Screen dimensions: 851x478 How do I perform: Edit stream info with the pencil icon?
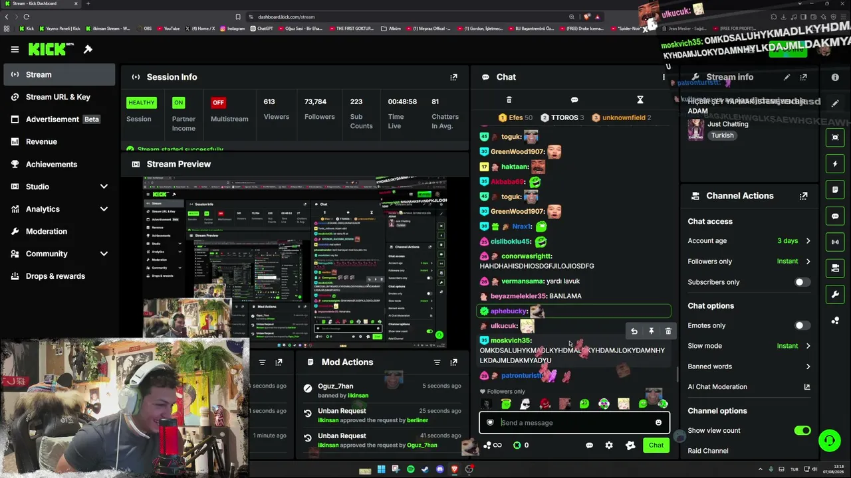(x=787, y=77)
